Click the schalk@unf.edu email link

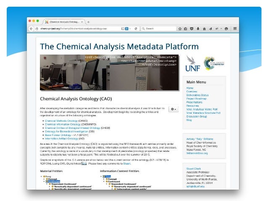click(195, 186)
